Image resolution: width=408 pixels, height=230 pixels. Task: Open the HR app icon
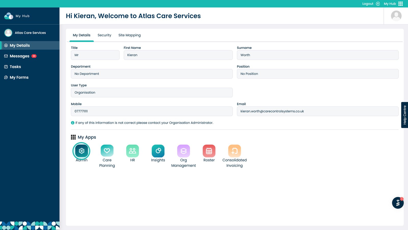point(132,151)
